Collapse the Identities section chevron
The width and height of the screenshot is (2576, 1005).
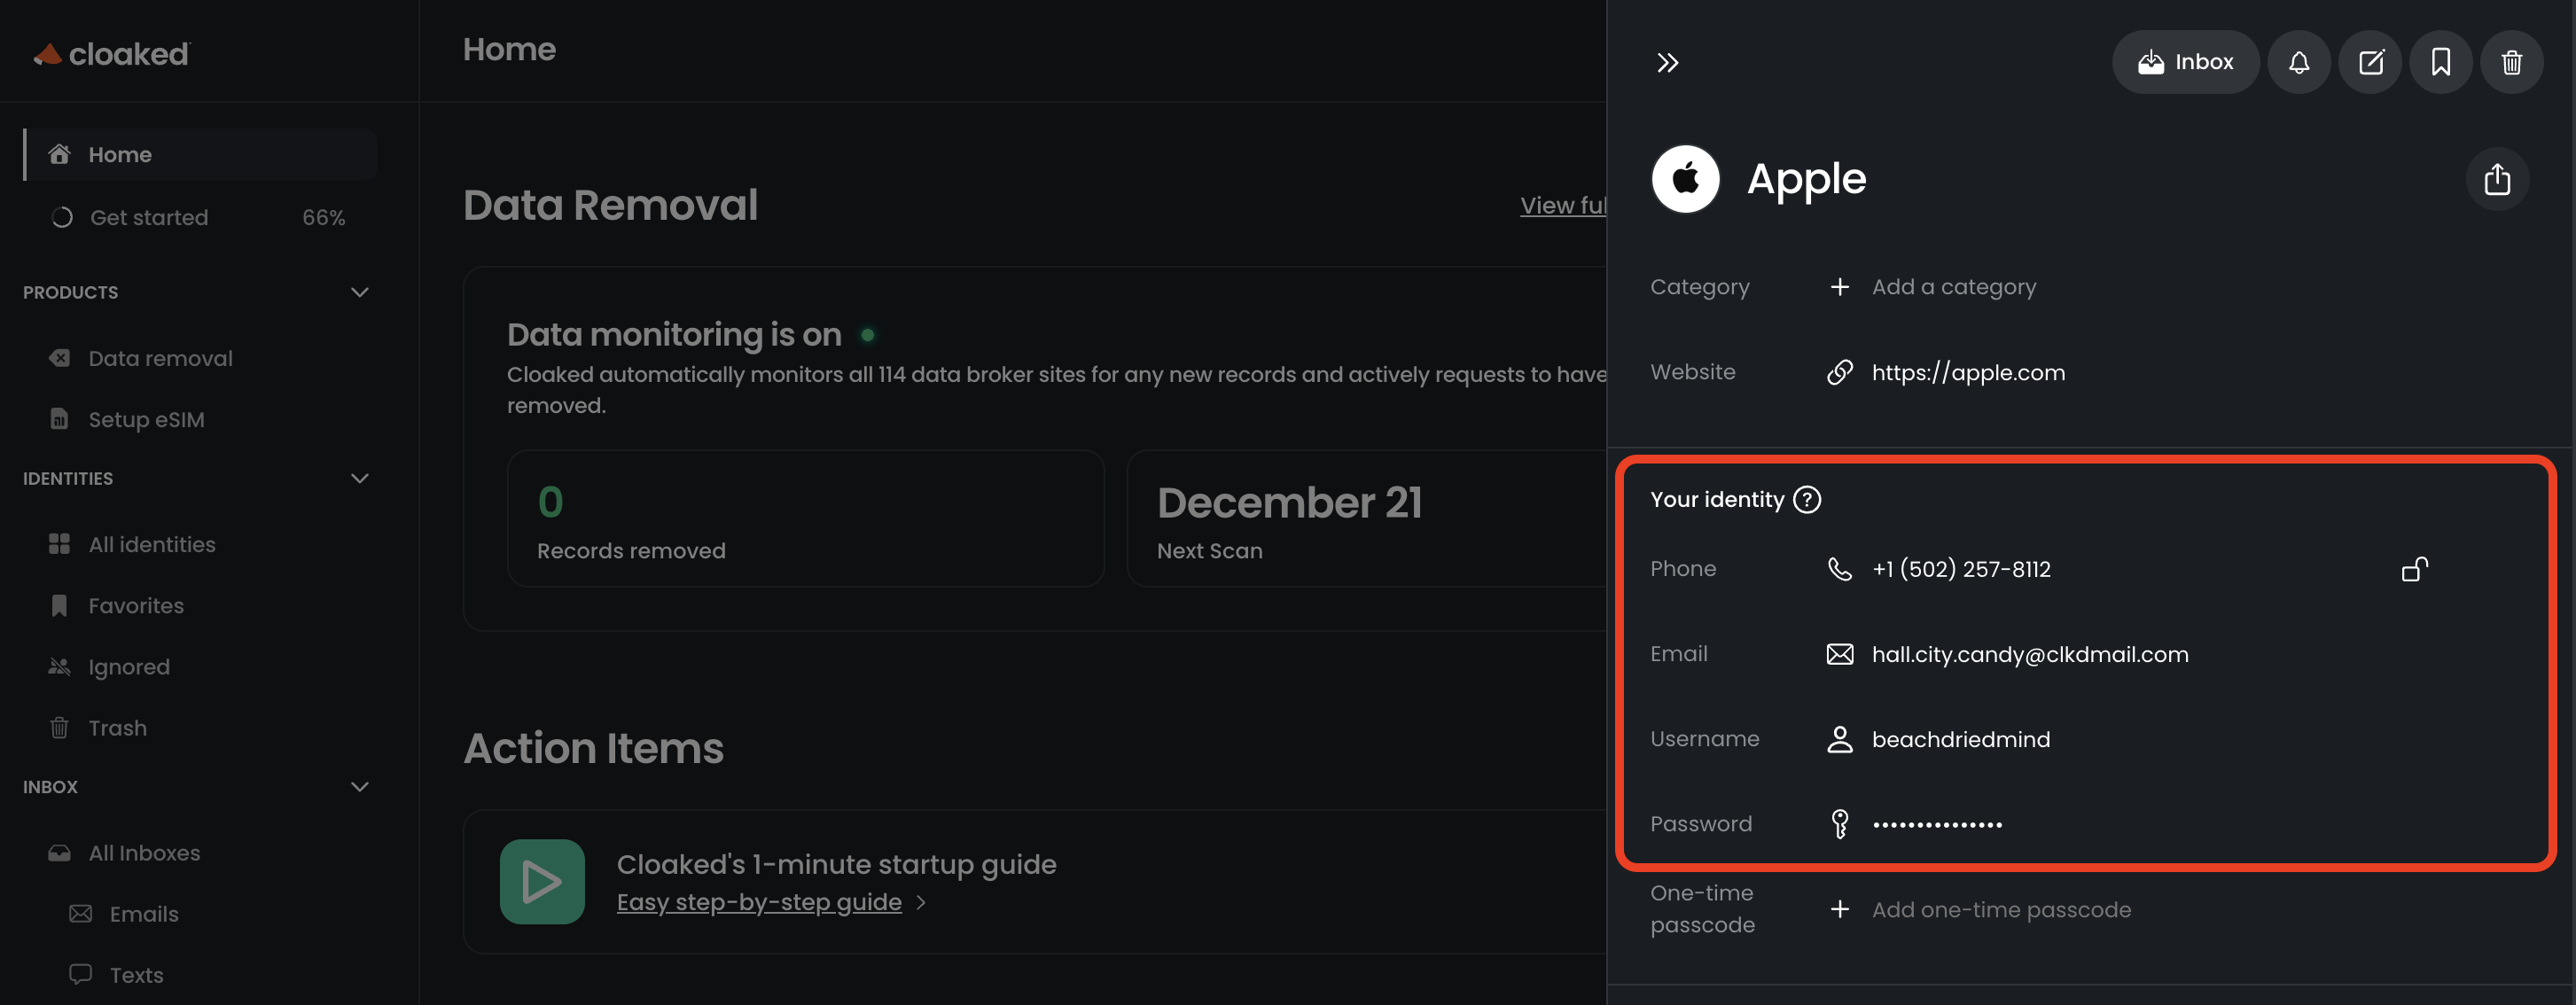(360, 478)
